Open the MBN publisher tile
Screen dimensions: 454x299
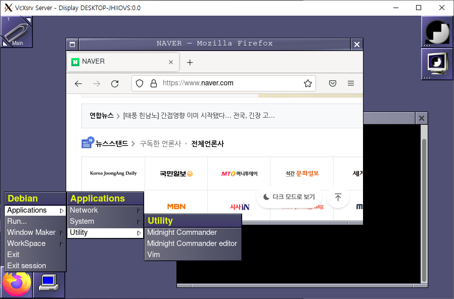(x=176, y=207)
